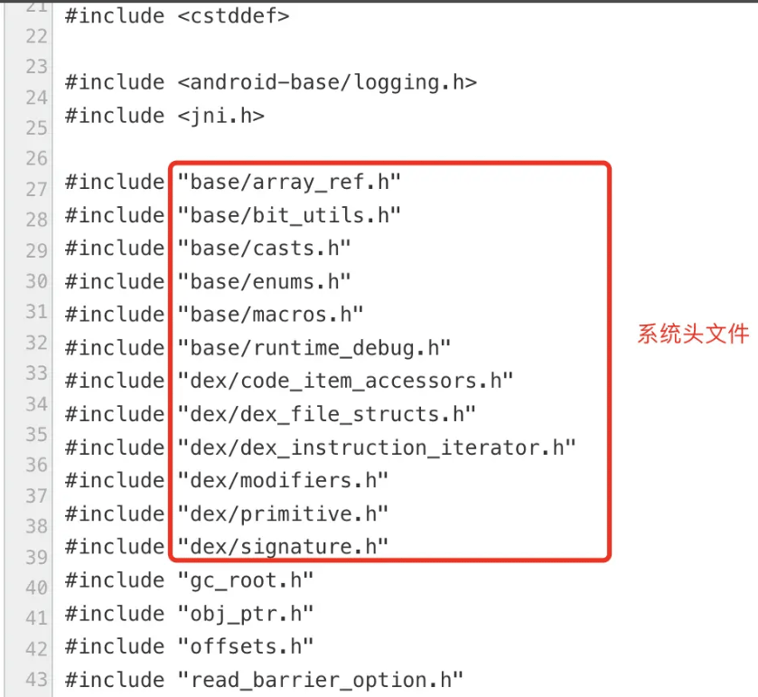Click the <jni.h> include
This screenshot has height=697, width=758.
click(221, 116)
